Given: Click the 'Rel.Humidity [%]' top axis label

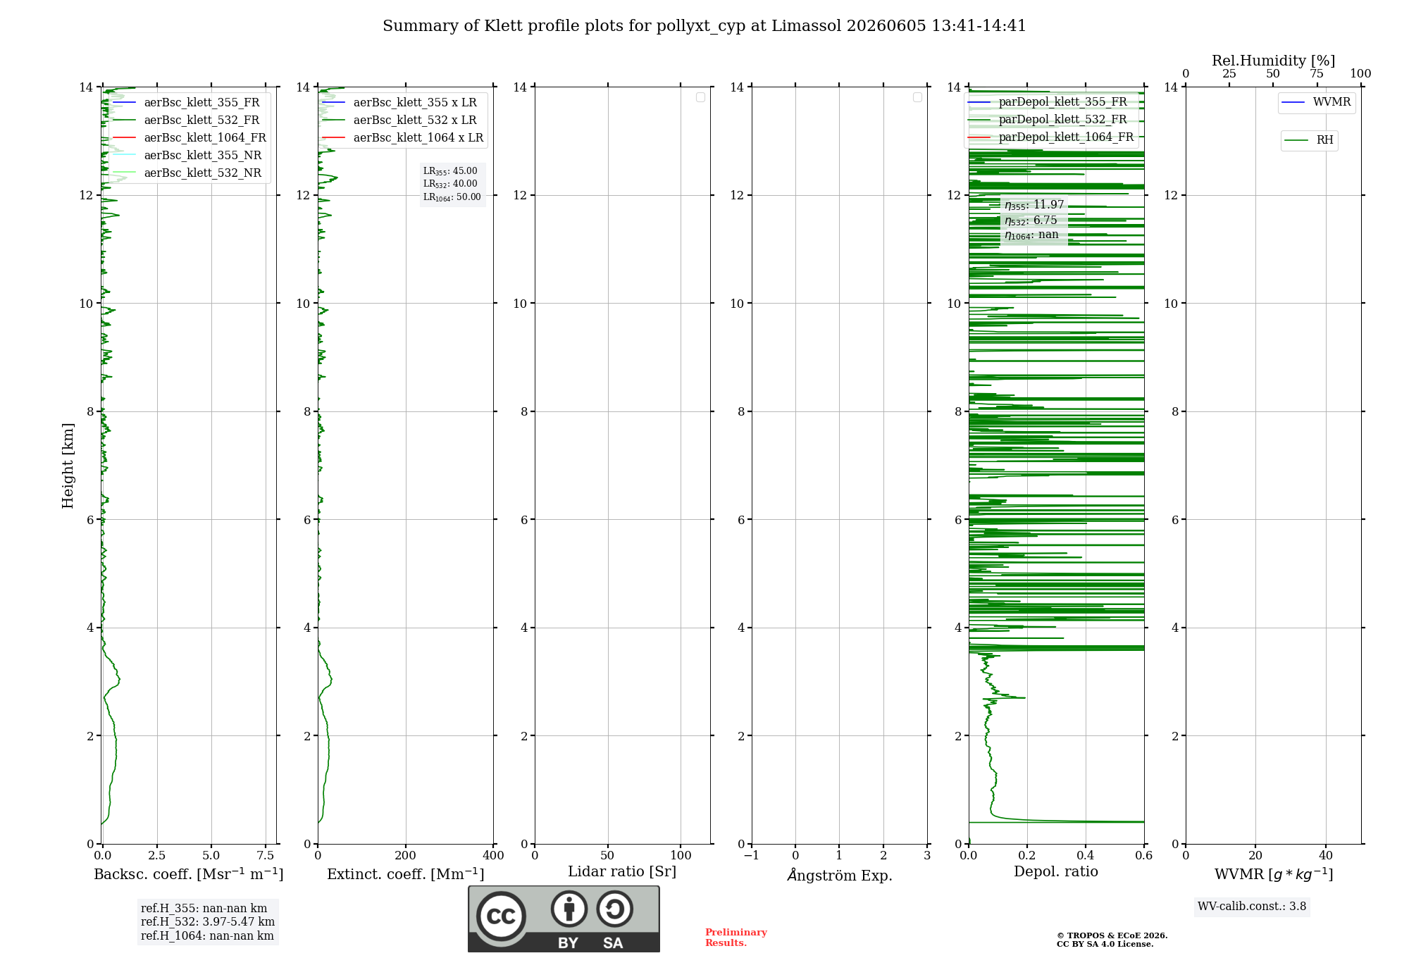Looking at the screenshot, I should point(1274,61).
